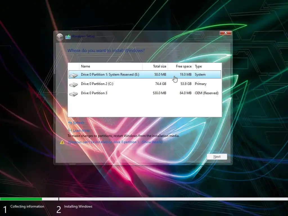Click drive icon for Drive 0 Partition 2

pos(74,84)
